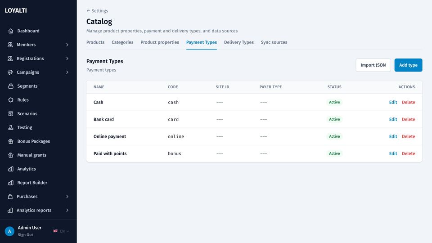Click the Admin User name text
This screenshot has height=243, width=432.
(30, 228)
